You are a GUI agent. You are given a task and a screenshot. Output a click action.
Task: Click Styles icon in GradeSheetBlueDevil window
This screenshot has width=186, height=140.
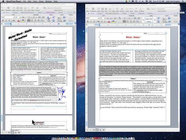click(49, 19)
